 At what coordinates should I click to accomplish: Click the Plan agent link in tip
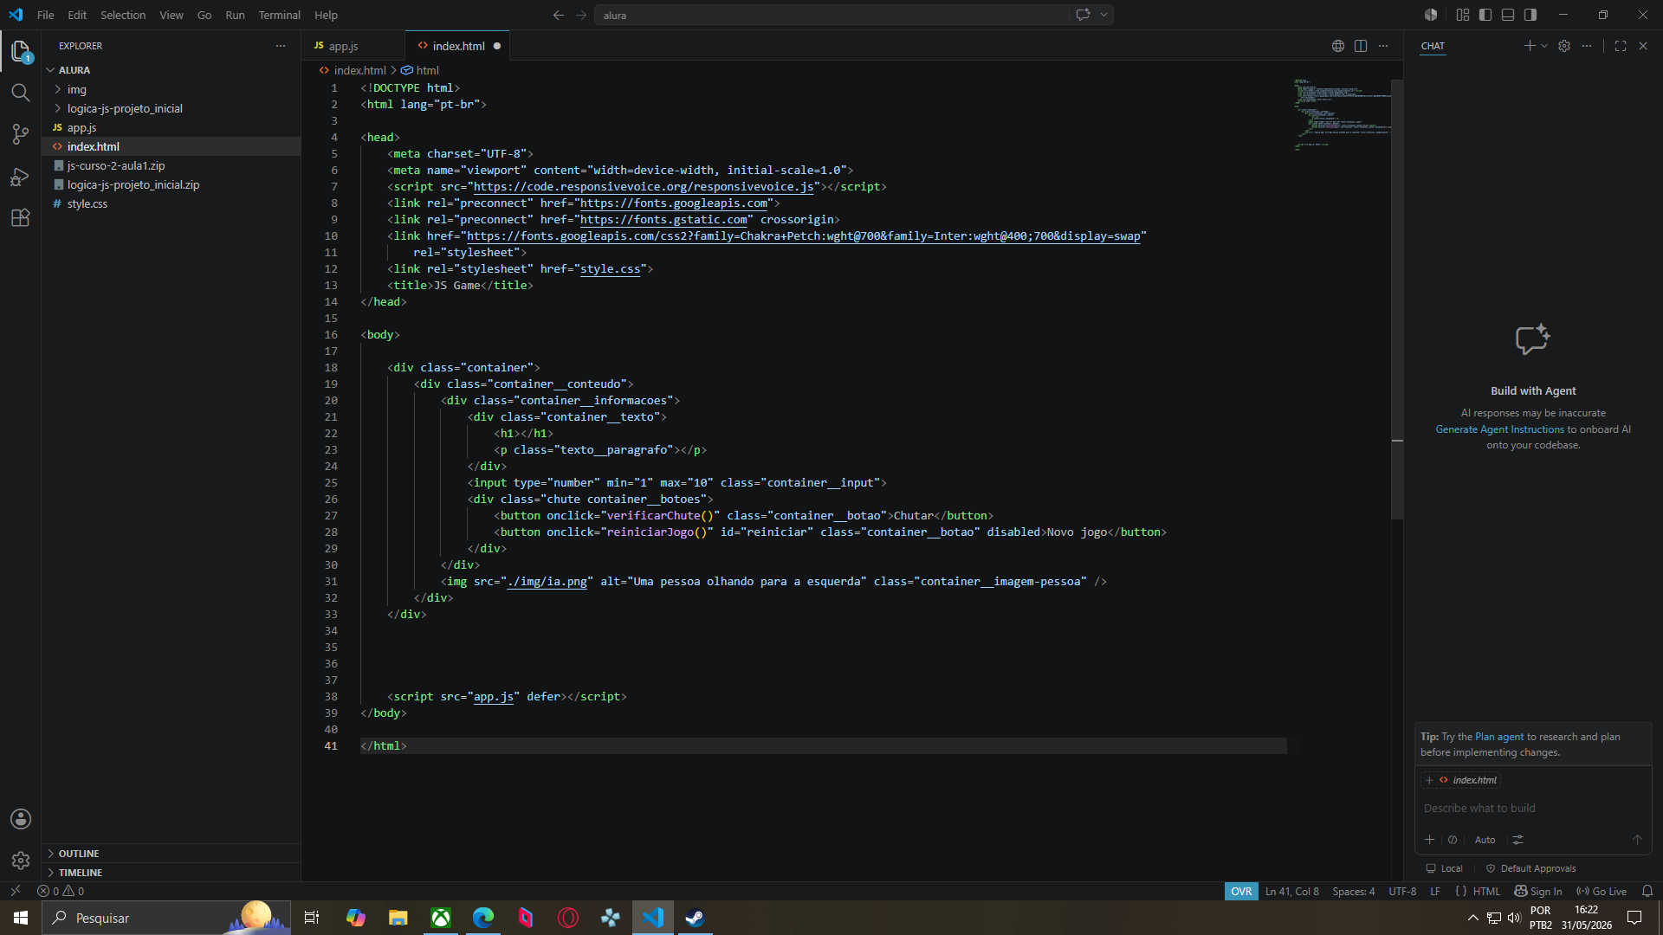1499,737
